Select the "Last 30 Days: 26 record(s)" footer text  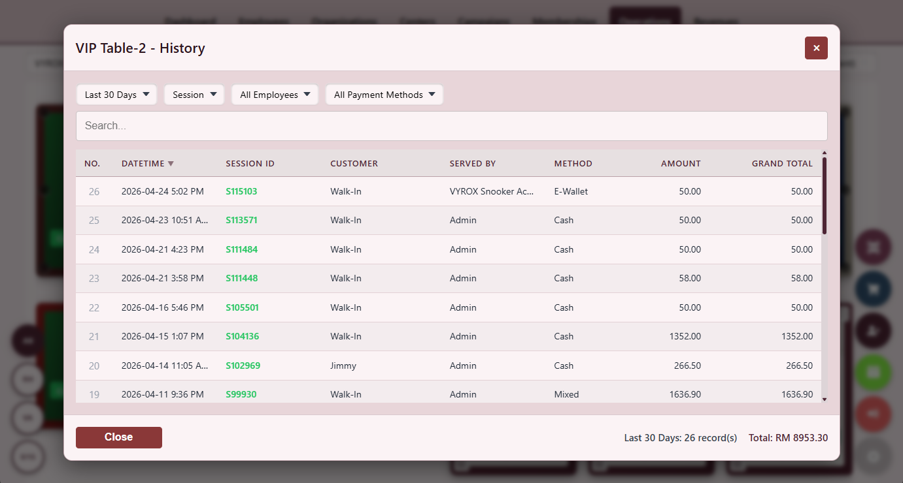pyautogui.click(x=681, y=438)
